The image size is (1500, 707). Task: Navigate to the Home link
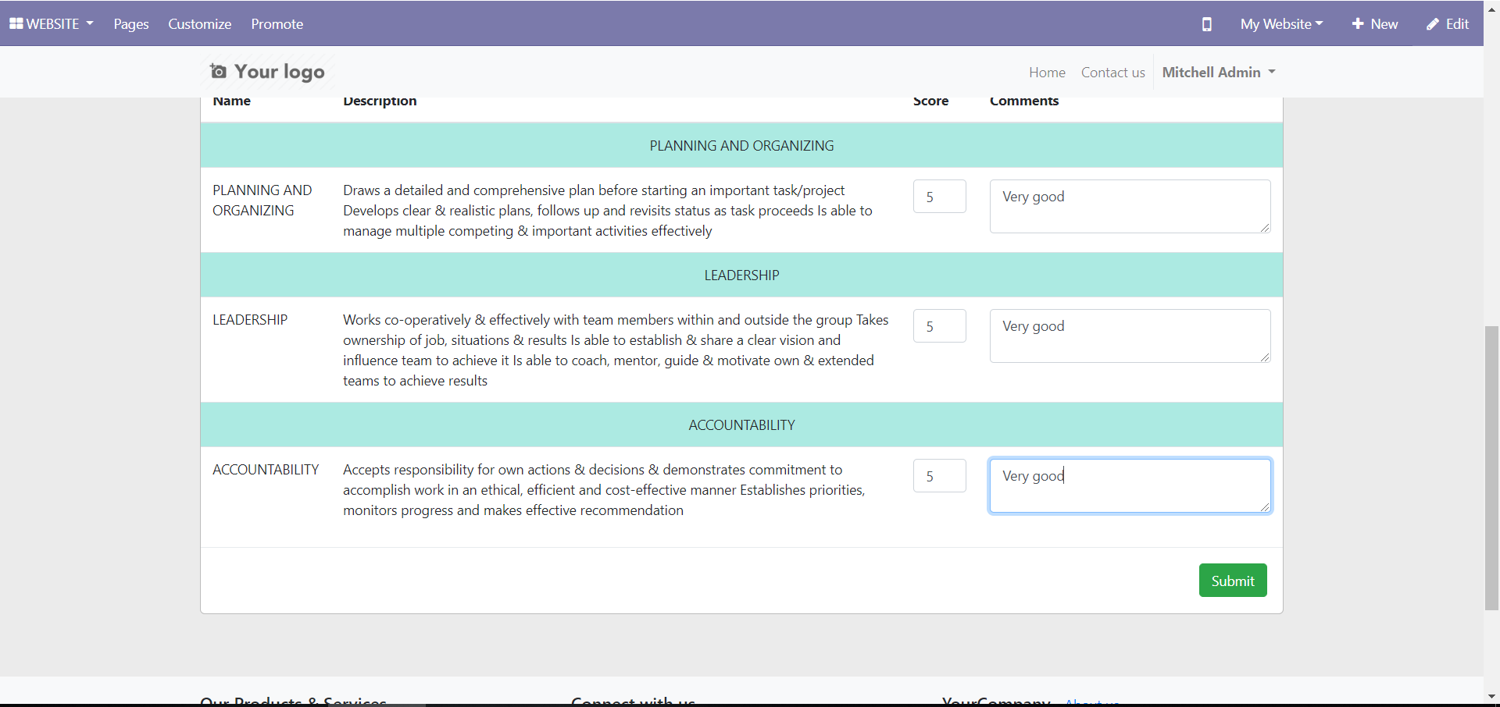[1047, 72]
